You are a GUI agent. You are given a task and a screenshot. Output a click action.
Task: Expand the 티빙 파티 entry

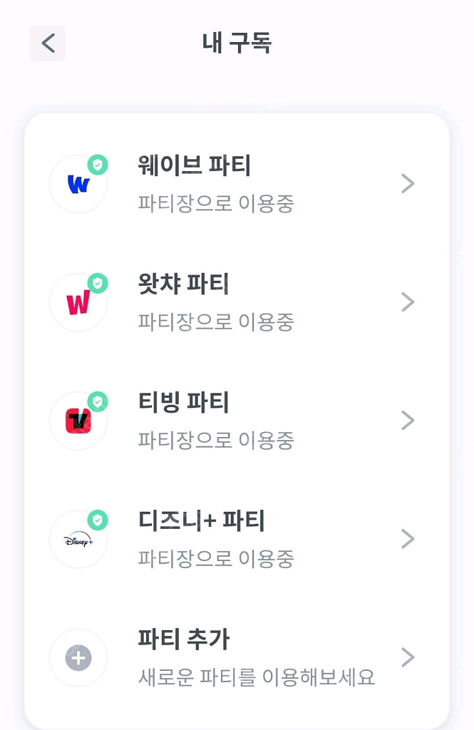pos(408,421)
